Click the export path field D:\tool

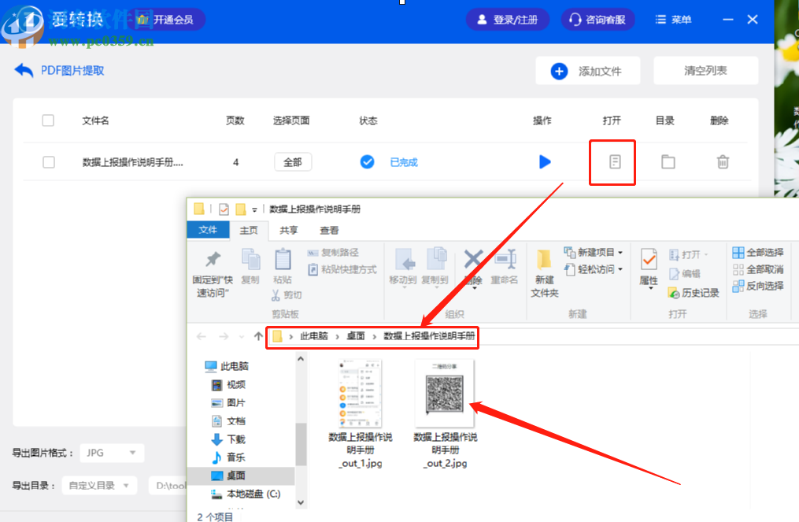[x=168, y=485]
